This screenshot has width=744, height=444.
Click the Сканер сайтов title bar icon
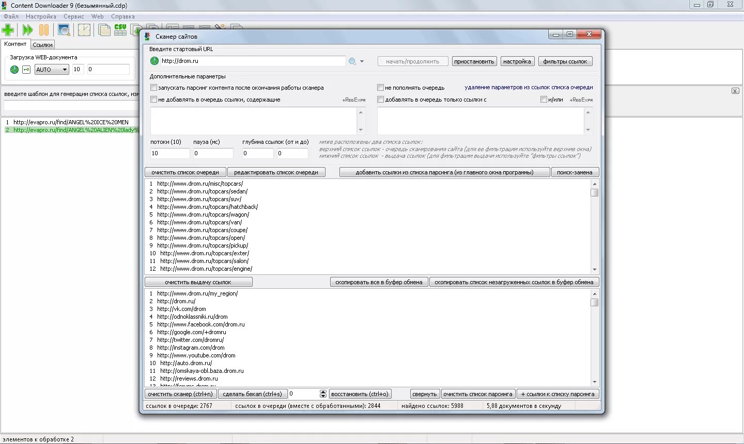tap(147, 37)
